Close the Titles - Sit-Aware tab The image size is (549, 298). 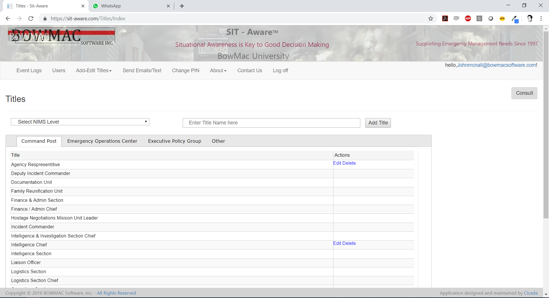coord(83,6)
